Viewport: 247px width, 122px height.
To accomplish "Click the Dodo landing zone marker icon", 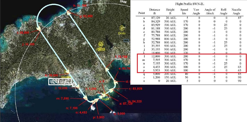I will pos(122,28).
